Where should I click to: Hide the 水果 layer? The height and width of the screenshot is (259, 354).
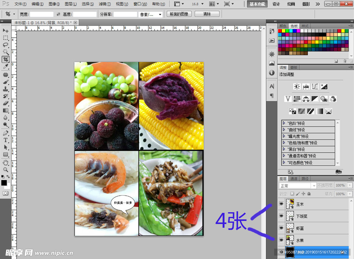click(281, 240)
